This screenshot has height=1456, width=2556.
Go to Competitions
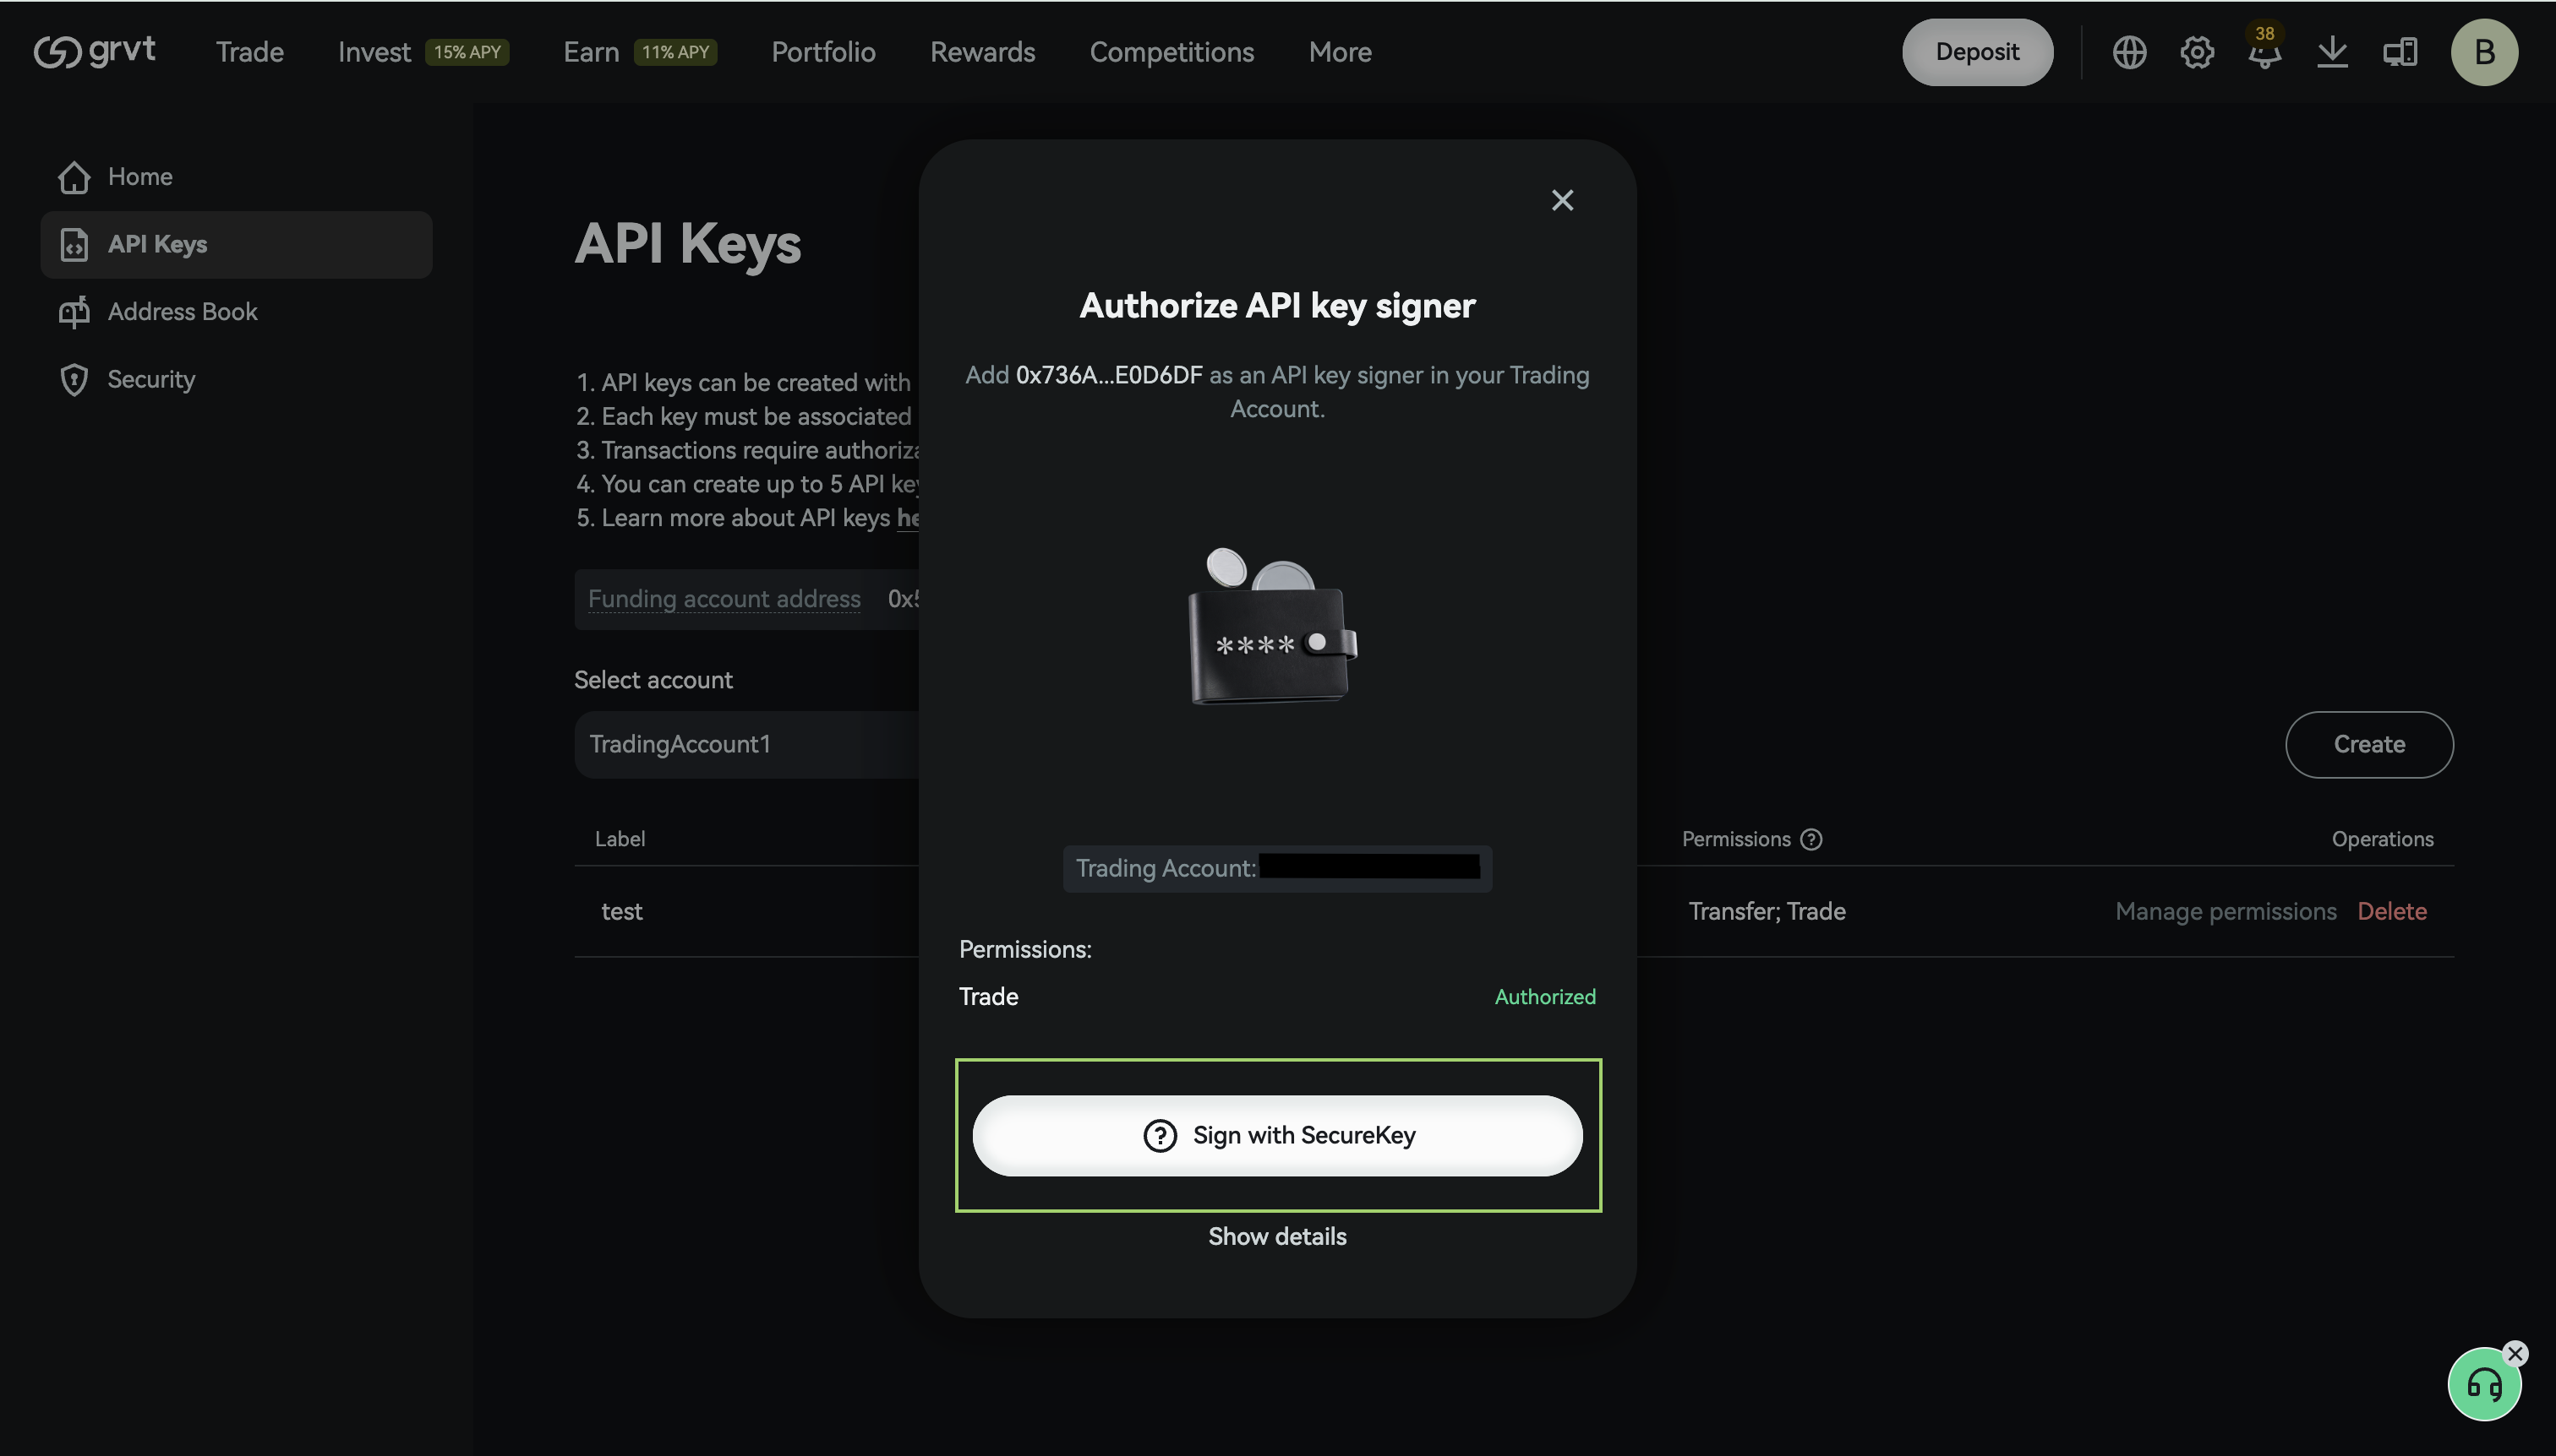[x=1171, y=52]
